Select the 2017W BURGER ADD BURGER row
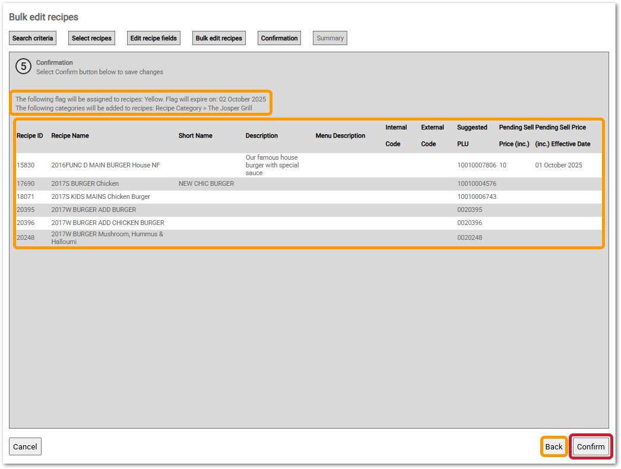This screenshot has width=621, height=469. [x=93, y=210]
